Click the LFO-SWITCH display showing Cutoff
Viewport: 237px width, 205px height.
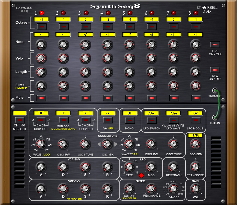point(151,113)
